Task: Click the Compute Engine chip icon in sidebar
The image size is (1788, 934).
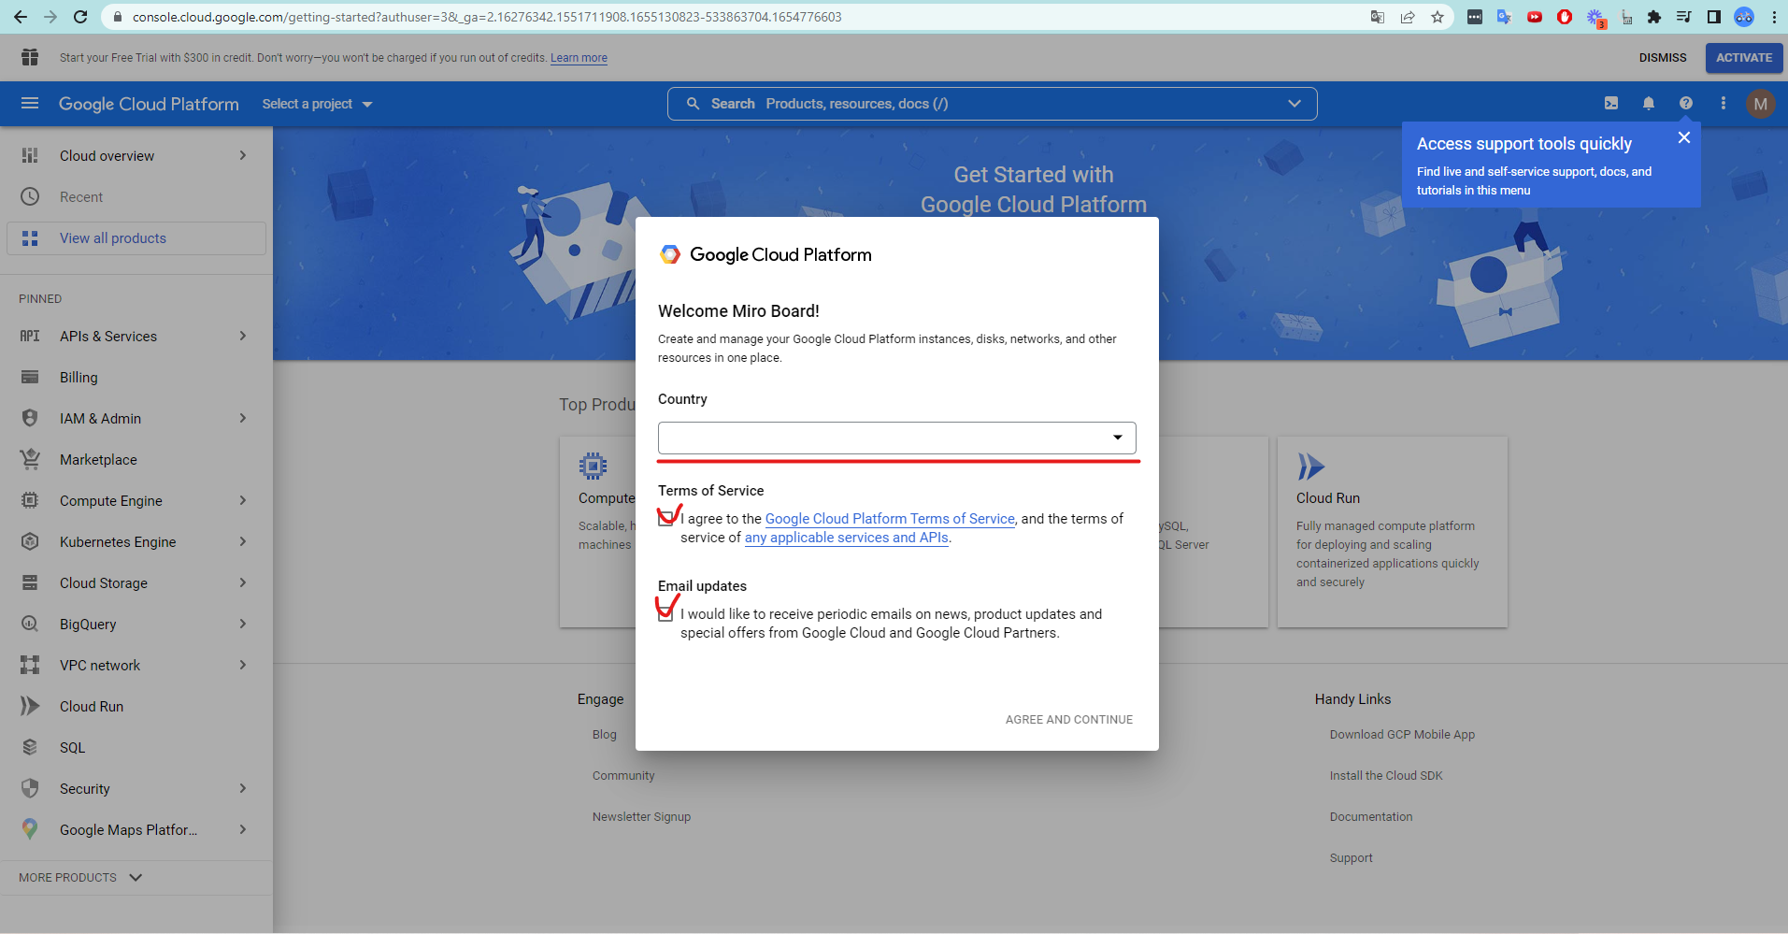Action: [30, 501]
